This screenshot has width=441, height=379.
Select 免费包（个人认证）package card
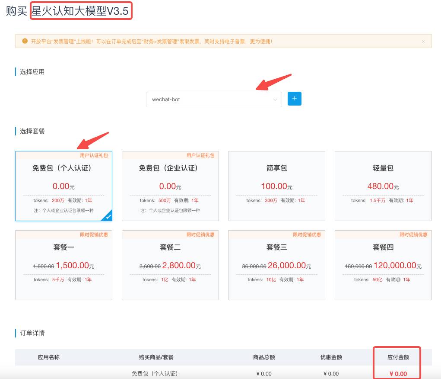(63, 186)
